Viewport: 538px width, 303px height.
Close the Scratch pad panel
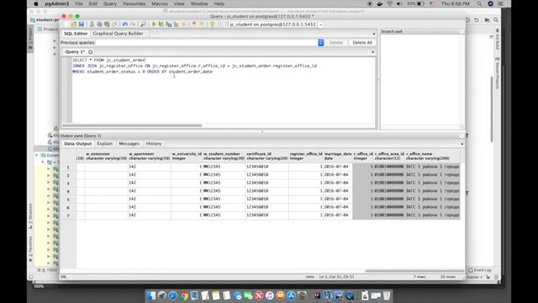coord(462,31)
